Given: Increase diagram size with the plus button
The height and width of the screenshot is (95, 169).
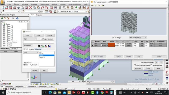Looking at the screenshot, I should (157, 63).
